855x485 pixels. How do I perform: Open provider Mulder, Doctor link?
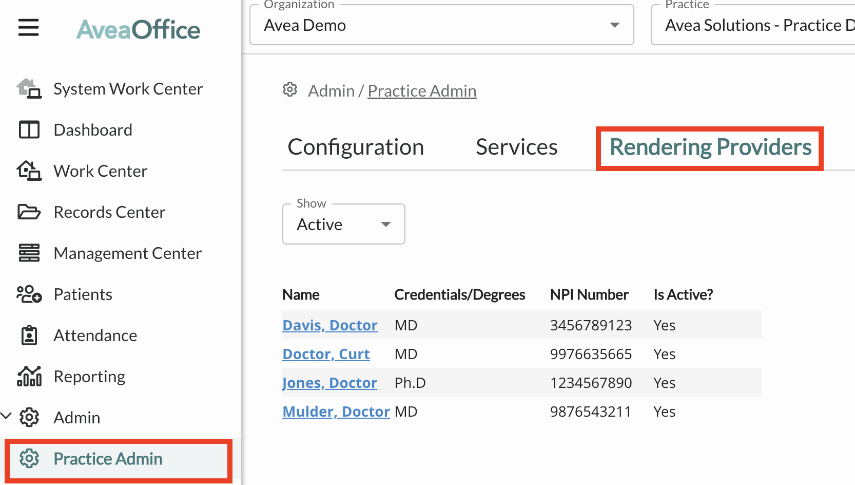[x=336, y=412]
